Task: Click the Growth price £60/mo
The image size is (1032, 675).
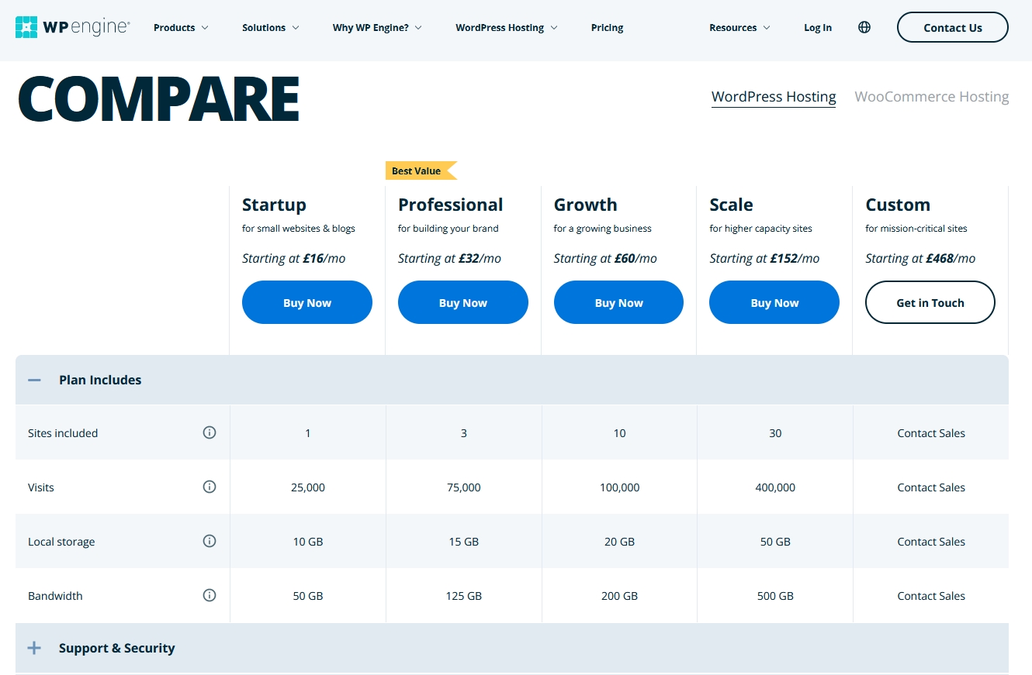Action: point(635,259)
